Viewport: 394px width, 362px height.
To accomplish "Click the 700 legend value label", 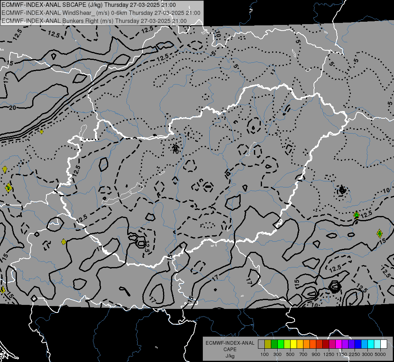I will (303, 354).
